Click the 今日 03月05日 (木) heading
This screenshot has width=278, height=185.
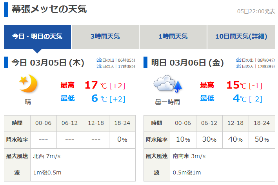tap(48, 62)
